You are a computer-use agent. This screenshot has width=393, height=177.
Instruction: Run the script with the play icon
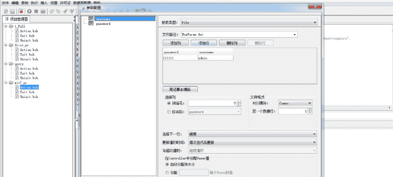[x=29, y=11]
